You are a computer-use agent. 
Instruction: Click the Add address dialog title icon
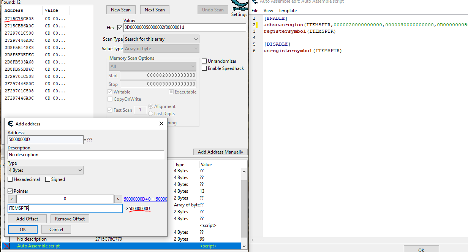pos(10,124)
